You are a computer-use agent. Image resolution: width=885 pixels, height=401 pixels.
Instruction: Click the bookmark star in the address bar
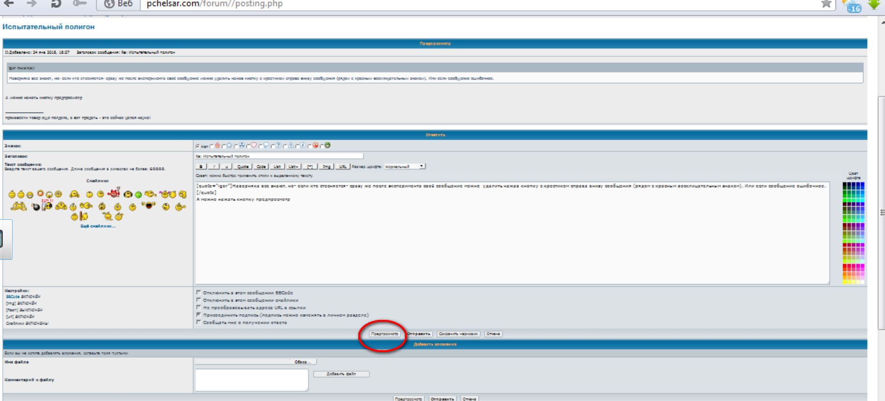pyautogui.click(x=826, y=4)
